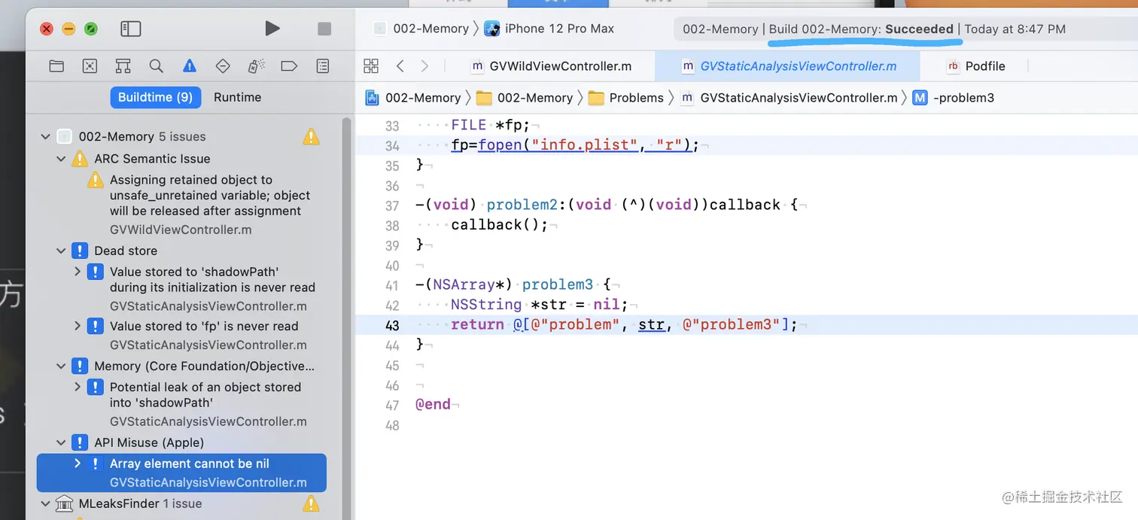Click the GVStaticAnalysisViewController.m breadcrumb
Screen dimensions: 1138x520
(789, 98)
